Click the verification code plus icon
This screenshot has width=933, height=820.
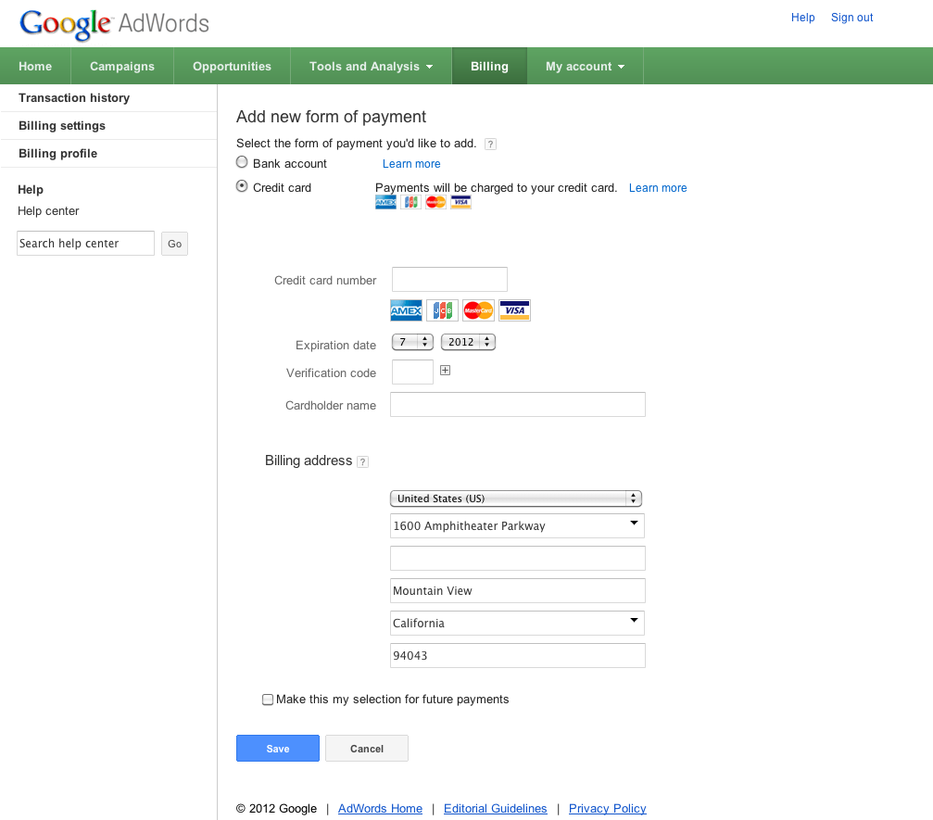(445, 371)
